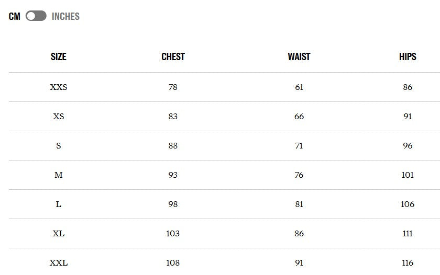This screenshot has width=440, height=275.
Task: Select the XS size row label
Action: coord(58,116)
